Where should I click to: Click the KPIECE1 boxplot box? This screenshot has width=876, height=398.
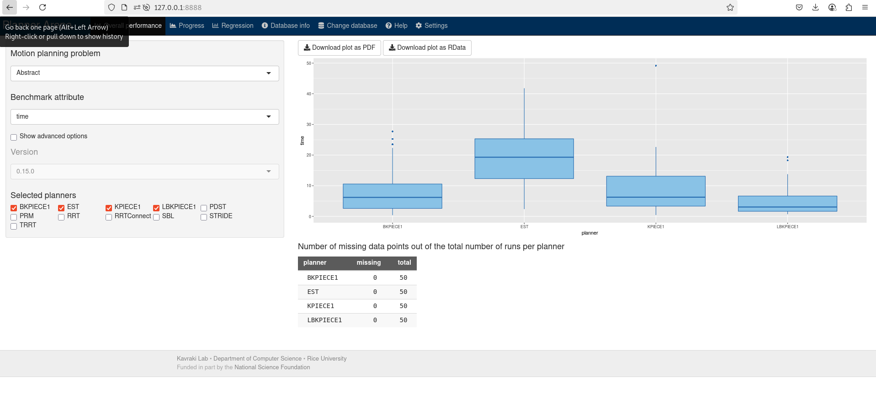[x=656, y=191]
